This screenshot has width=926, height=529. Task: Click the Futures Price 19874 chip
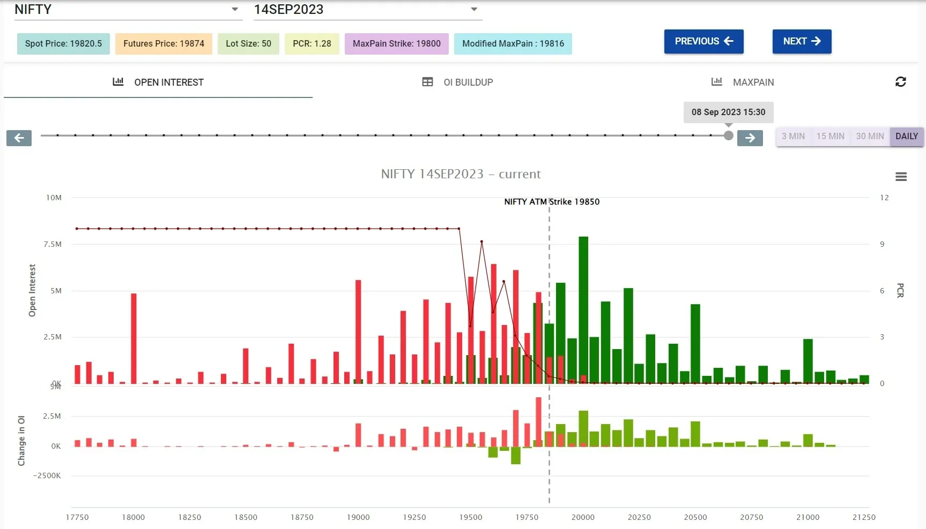(x=164, y=44)
